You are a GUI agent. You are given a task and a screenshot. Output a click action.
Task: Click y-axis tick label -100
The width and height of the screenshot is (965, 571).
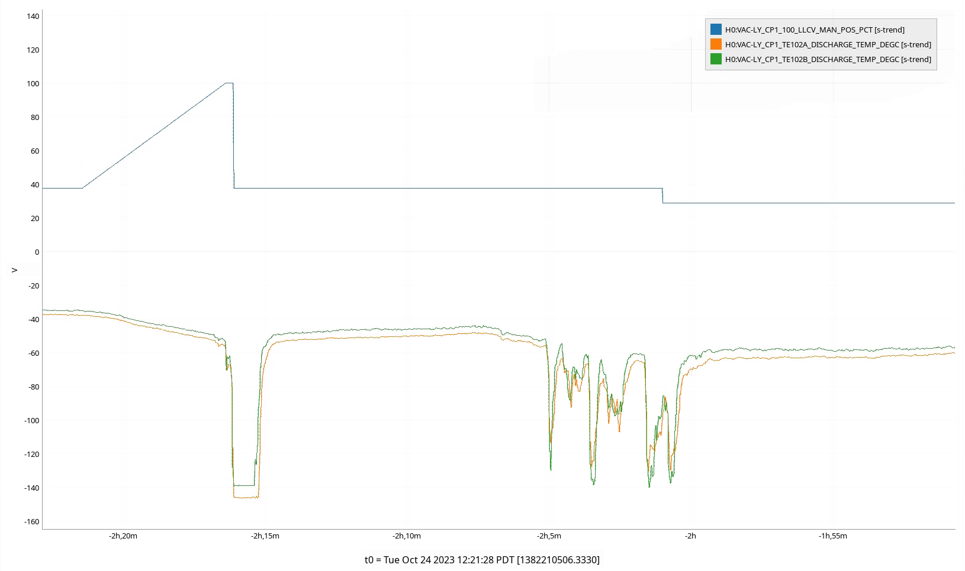[32, 421]
